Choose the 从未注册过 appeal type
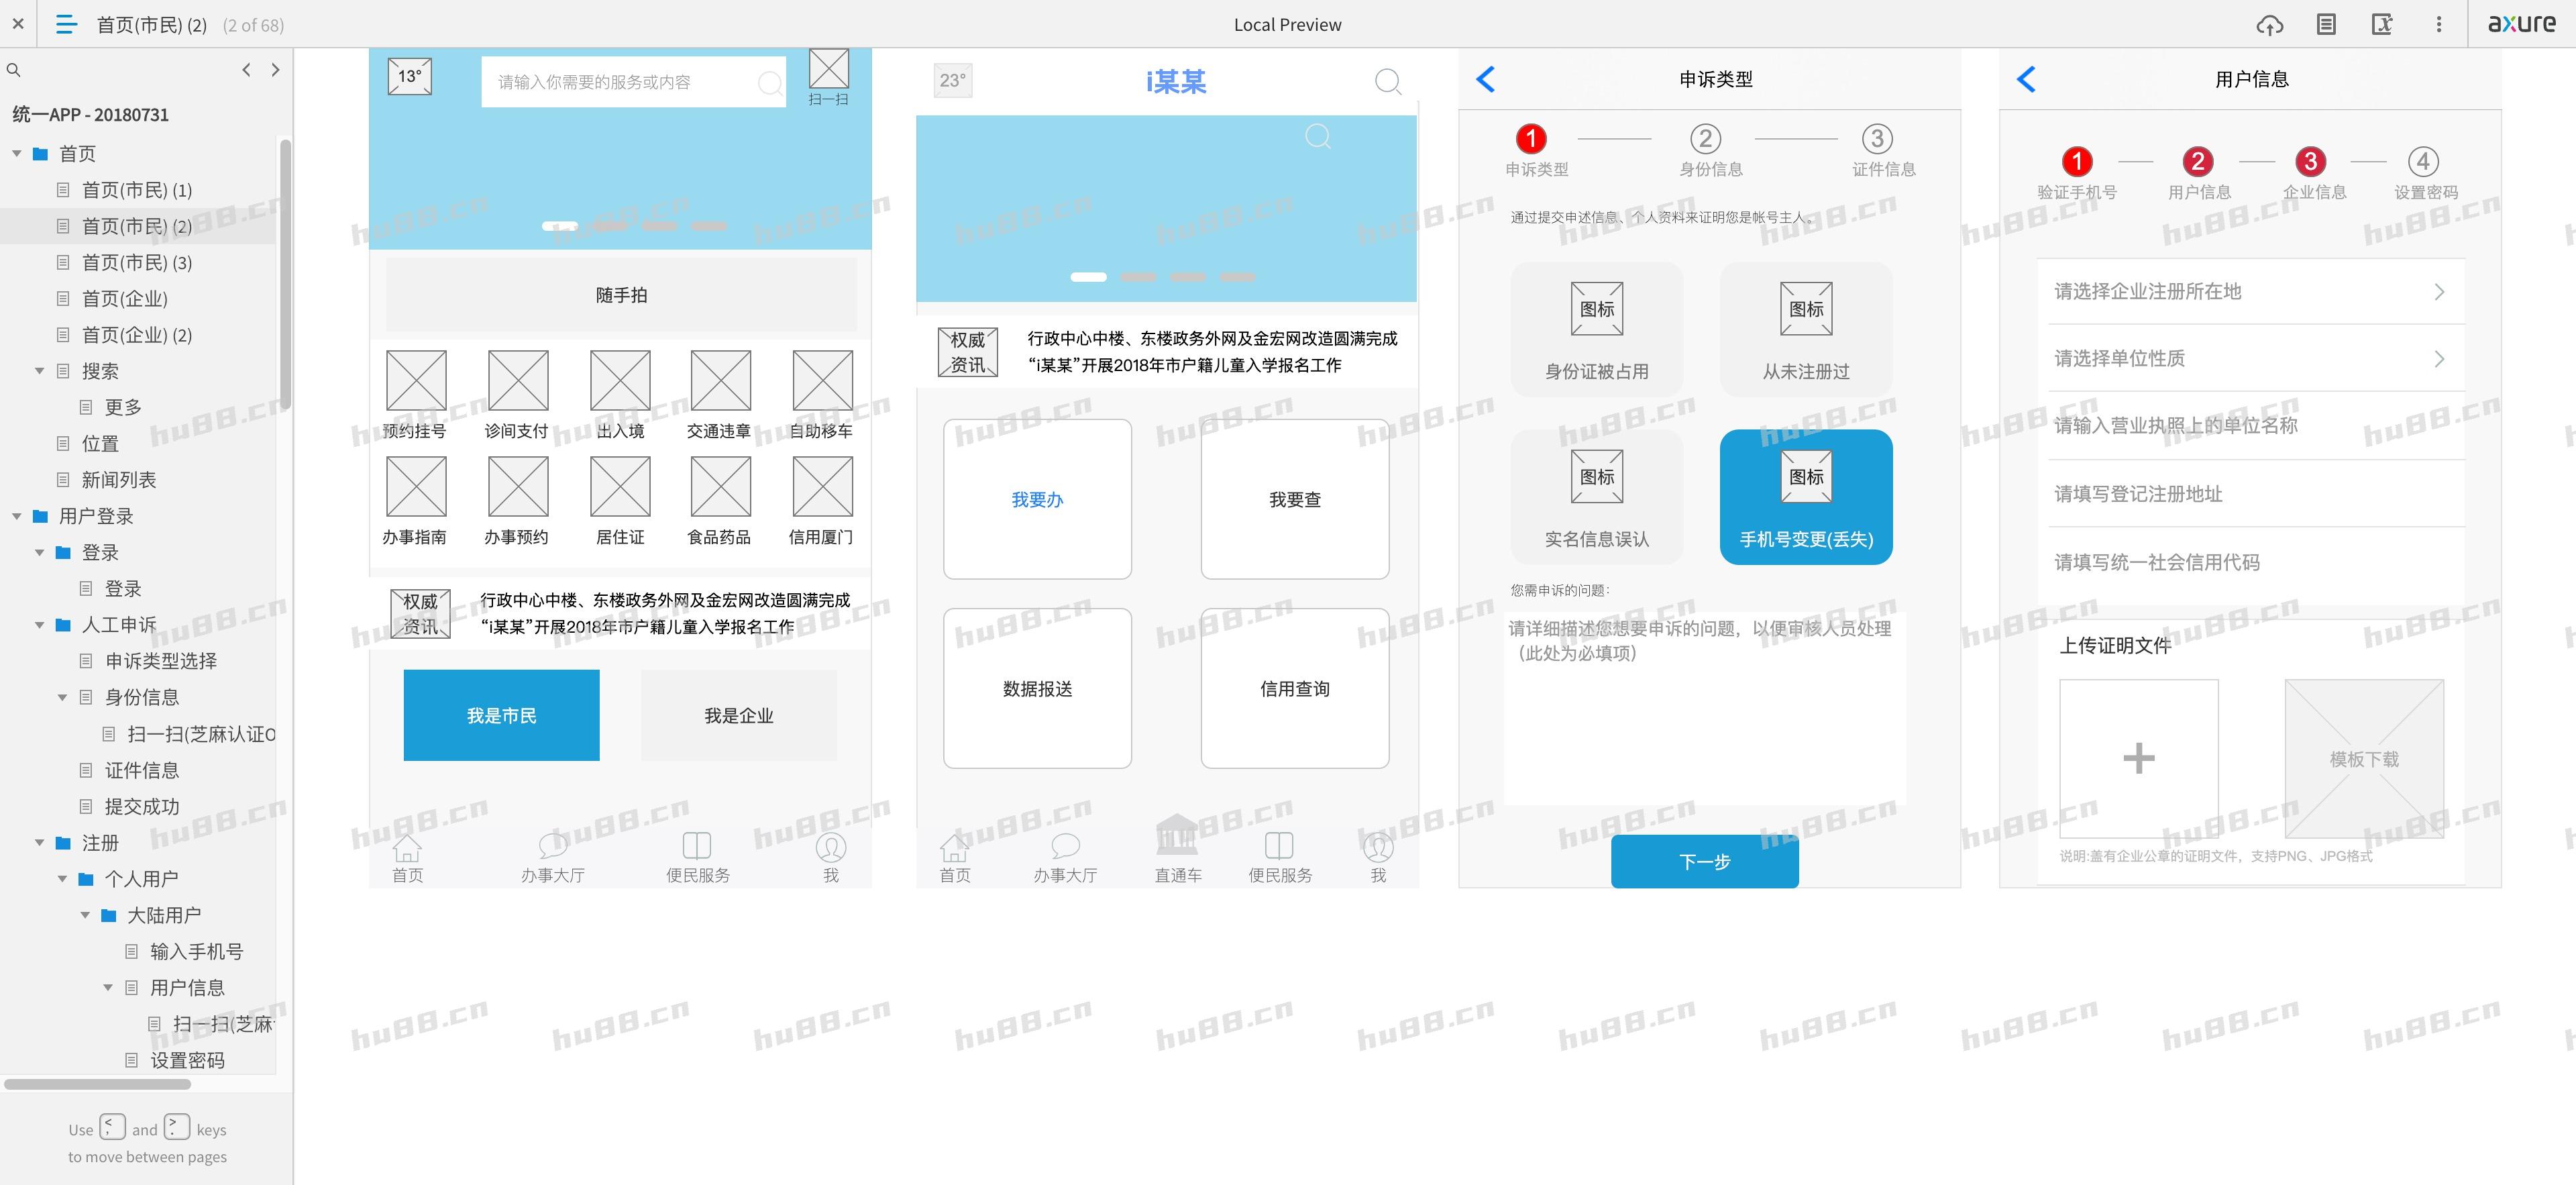 pyautogui.click(x=1805, y=330)
